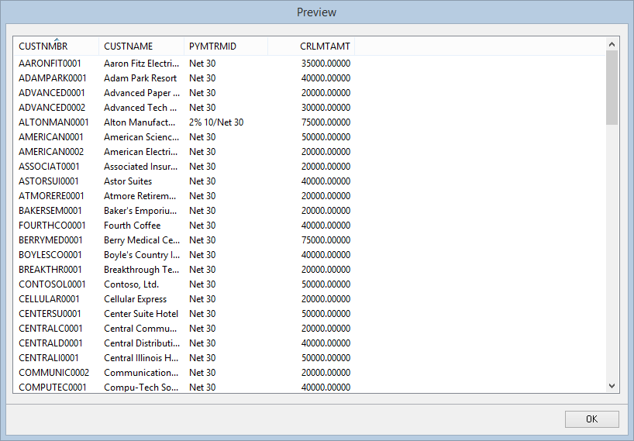Select row FOURTHCO0001

pyautogui.click(x=184, y=226)
